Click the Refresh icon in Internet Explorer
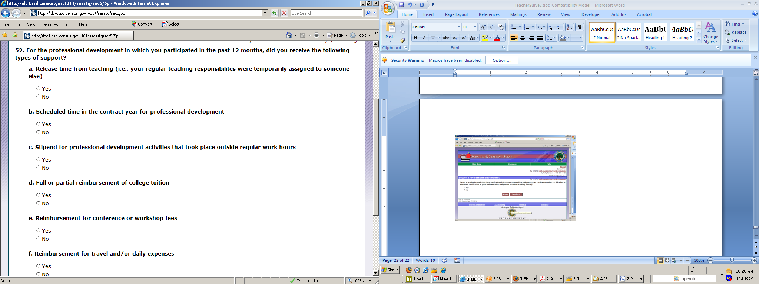Viewport: 759px width, 284px height. 274,13
